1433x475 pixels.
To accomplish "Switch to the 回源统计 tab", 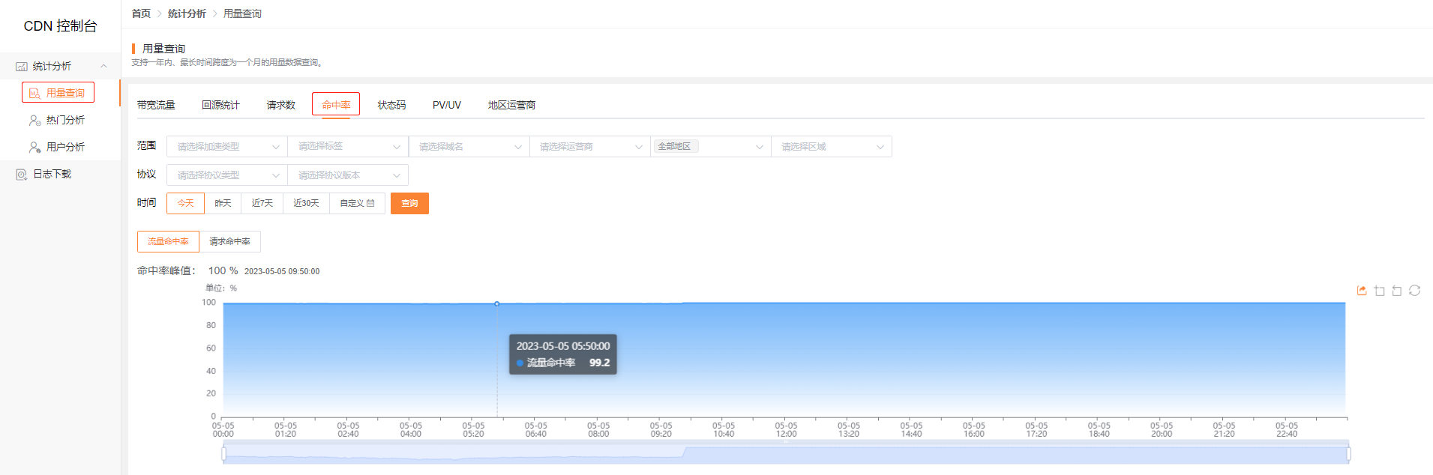I will point(220,105).
